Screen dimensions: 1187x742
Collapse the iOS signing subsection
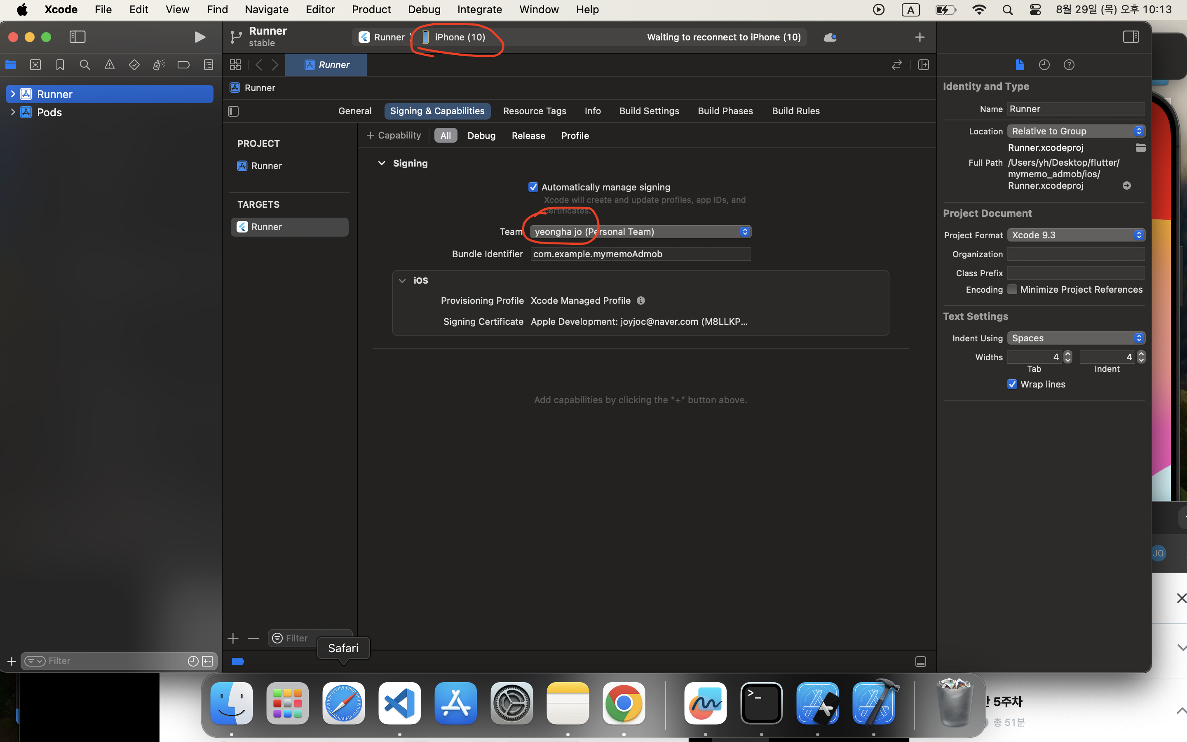point(402,281)
